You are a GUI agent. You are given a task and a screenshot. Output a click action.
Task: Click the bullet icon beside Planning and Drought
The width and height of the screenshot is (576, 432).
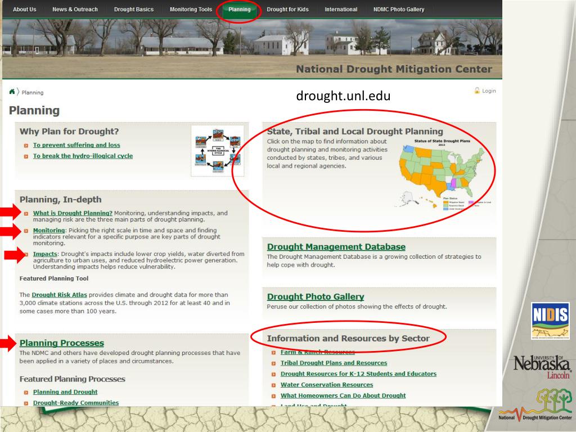pyautogui.click(x=26, y=392)
